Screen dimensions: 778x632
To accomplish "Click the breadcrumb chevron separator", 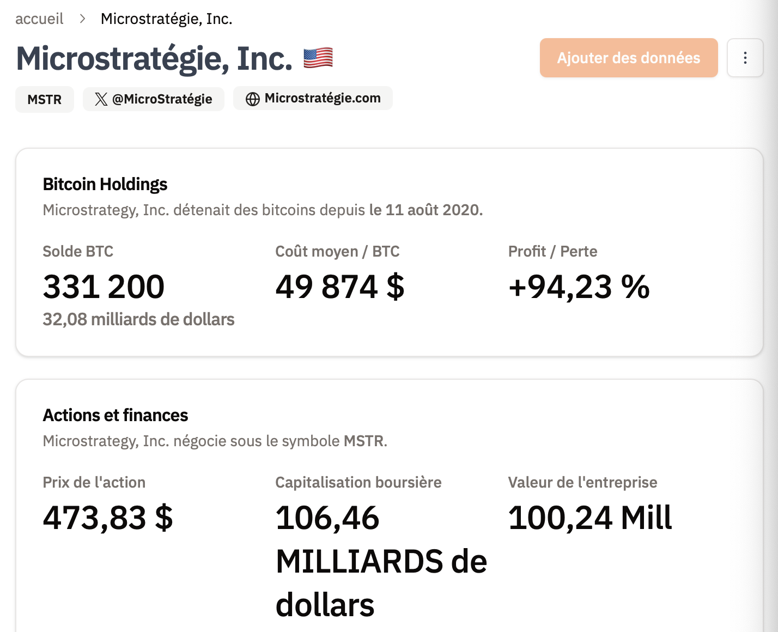I will (x=82, y=19).
